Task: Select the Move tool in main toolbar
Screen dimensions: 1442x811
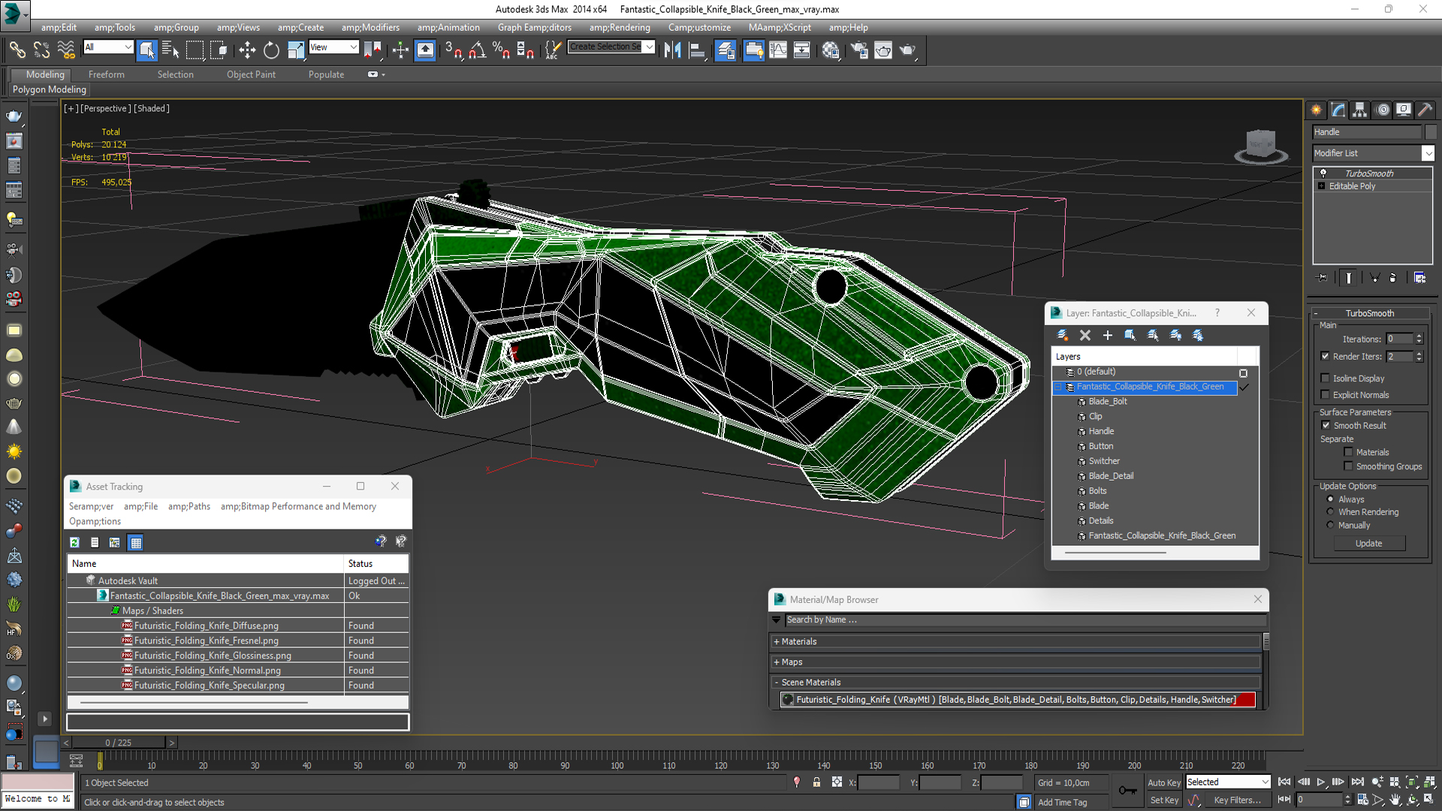Action: pos(247,50)
